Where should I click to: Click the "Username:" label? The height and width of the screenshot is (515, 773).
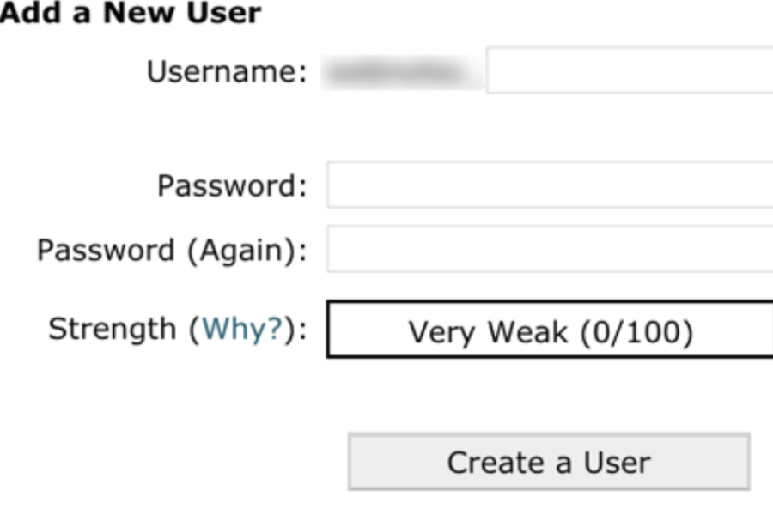pyautogui.click(x=226, y=72)
